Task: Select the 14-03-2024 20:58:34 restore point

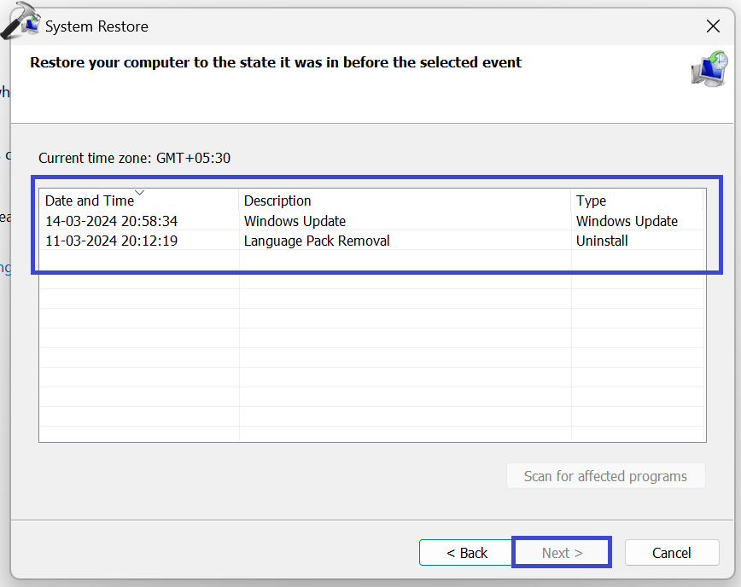Action: tap(111, 221)
